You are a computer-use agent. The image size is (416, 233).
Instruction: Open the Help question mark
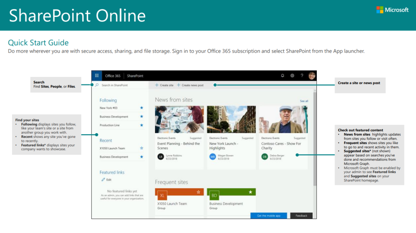(x=302, y=75)
